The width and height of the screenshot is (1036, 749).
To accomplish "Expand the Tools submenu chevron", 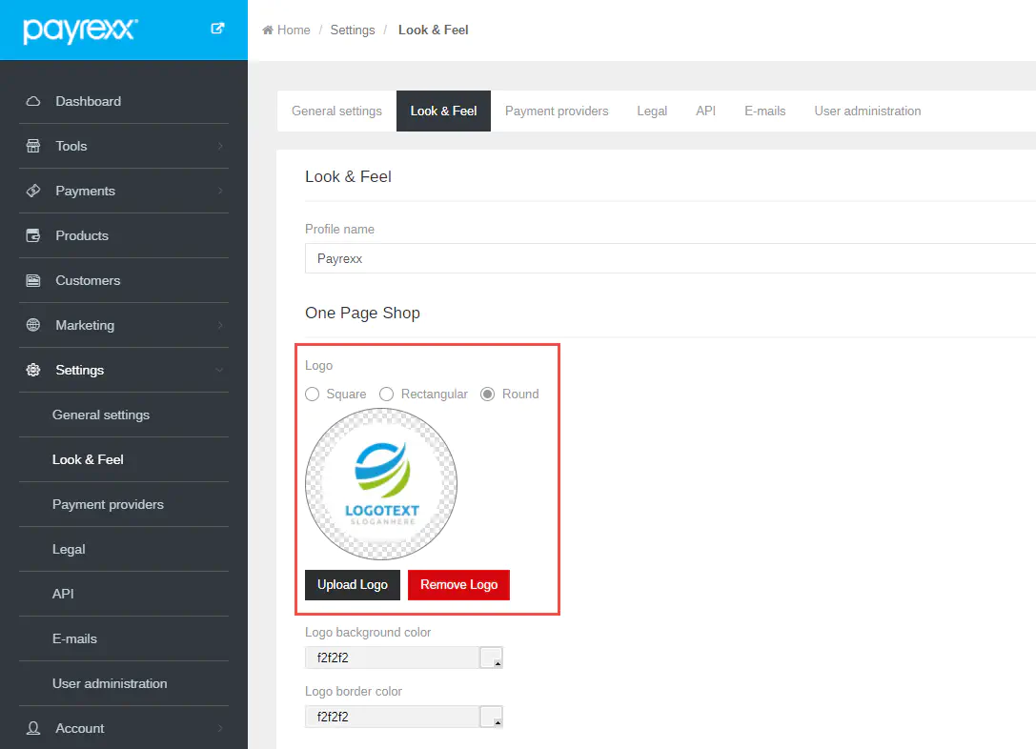I will click(220, 146).
